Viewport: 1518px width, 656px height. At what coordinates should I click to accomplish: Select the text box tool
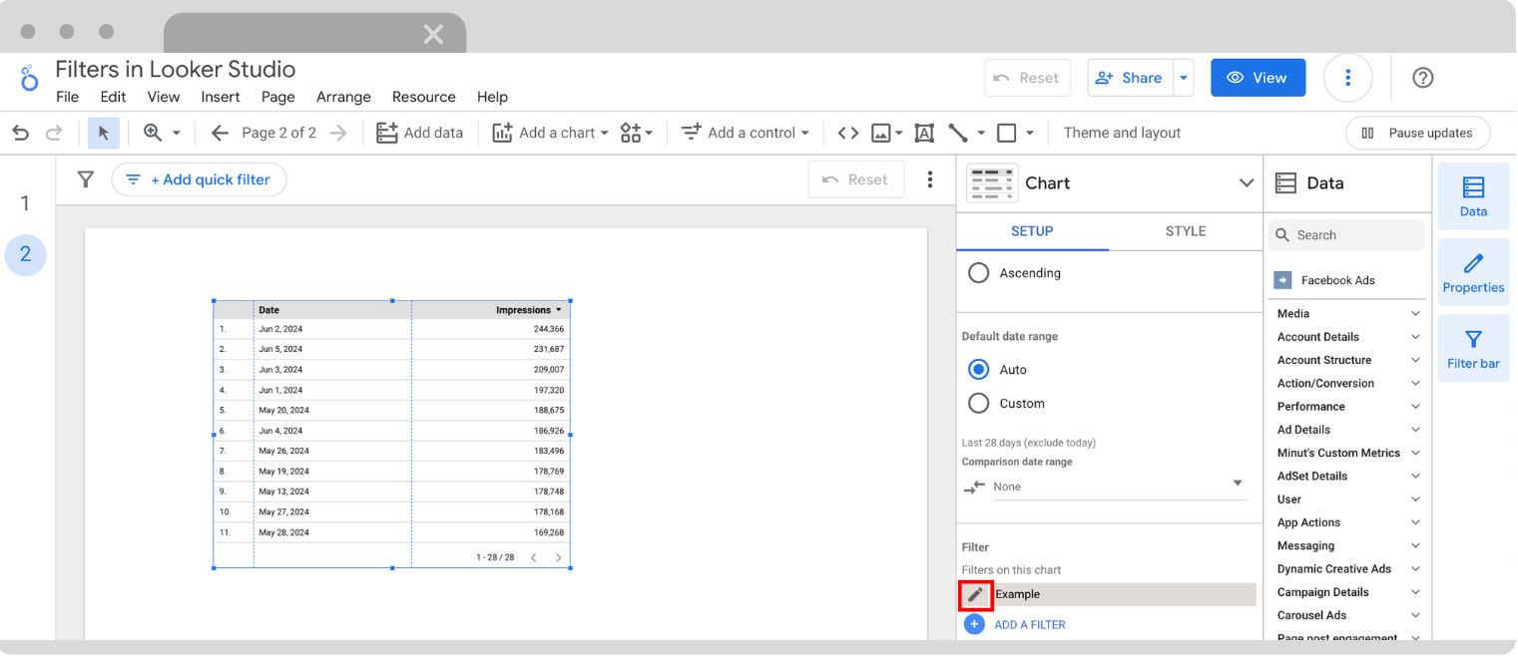click(x=923, y=132)
